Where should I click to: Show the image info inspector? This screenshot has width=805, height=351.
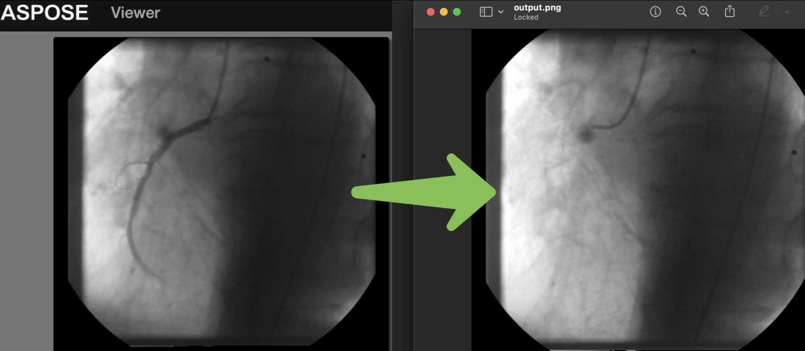(655, 12)
